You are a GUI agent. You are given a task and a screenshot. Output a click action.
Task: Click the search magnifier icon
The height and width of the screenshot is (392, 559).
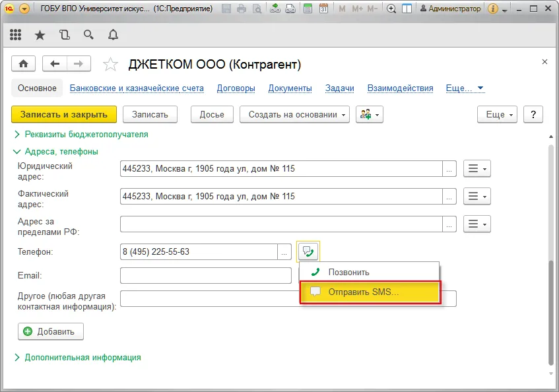[88, 34]
